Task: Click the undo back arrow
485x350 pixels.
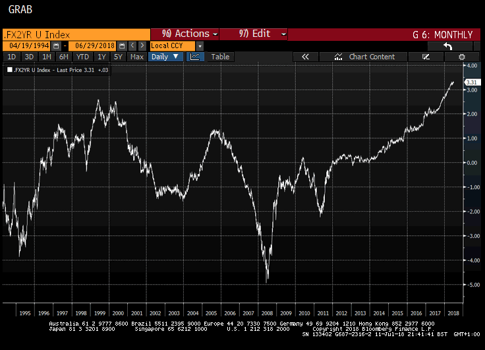Action: [448, 46]
